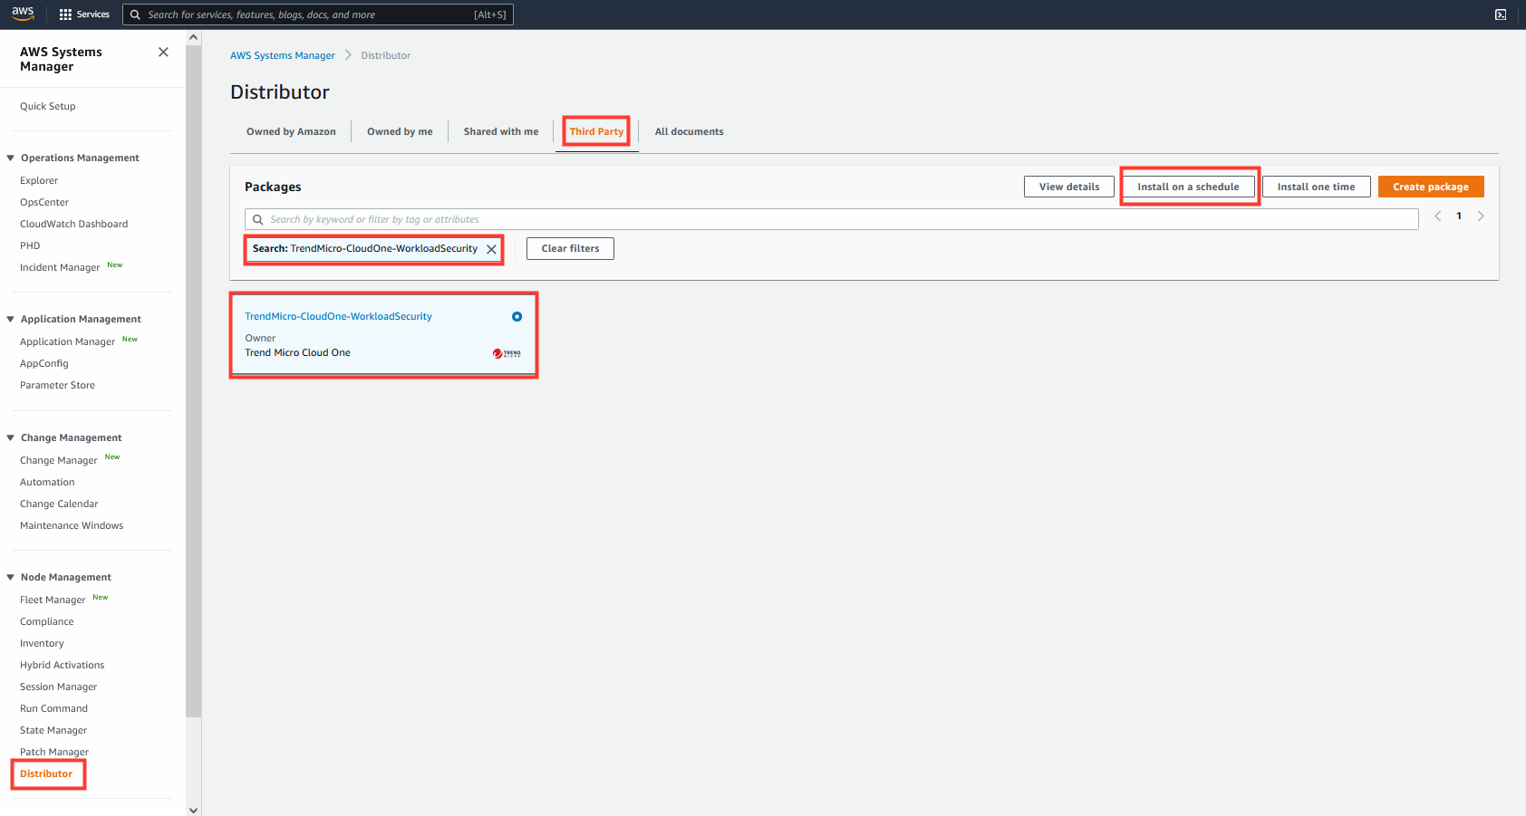The width and height of the screenshot is (1526, 816).
Task: Collapse the Operations Management section
Action: point(11,158)
